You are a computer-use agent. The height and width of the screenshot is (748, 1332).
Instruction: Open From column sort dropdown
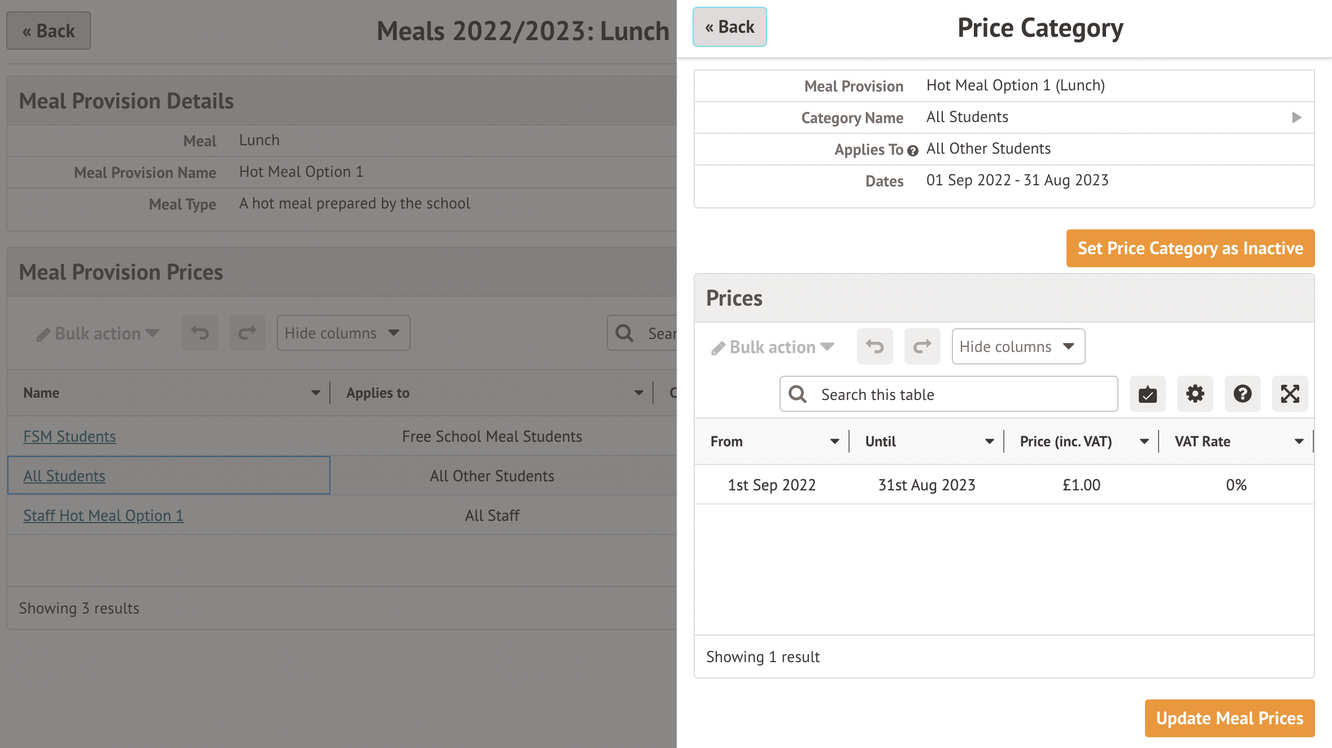pos(834,442)
